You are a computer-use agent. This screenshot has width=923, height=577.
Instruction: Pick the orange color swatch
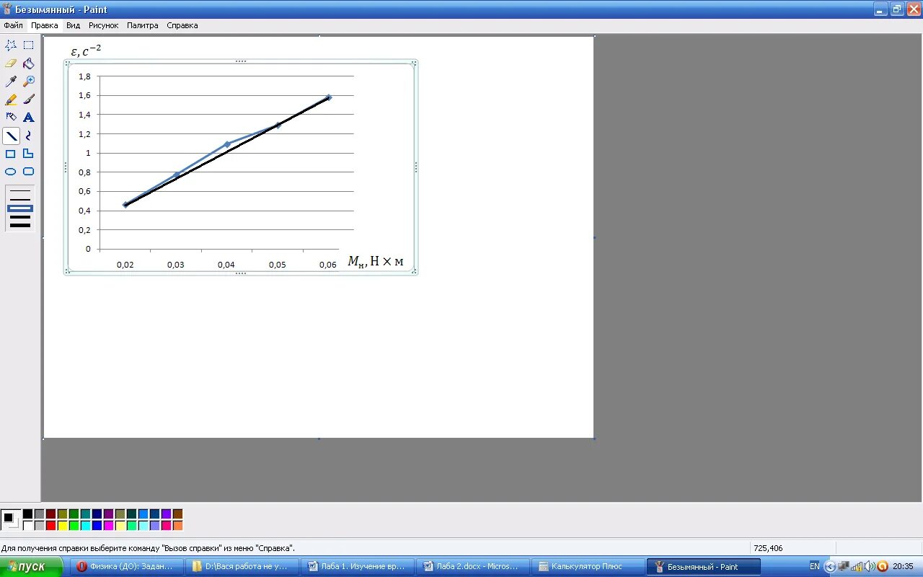[177, 526]
